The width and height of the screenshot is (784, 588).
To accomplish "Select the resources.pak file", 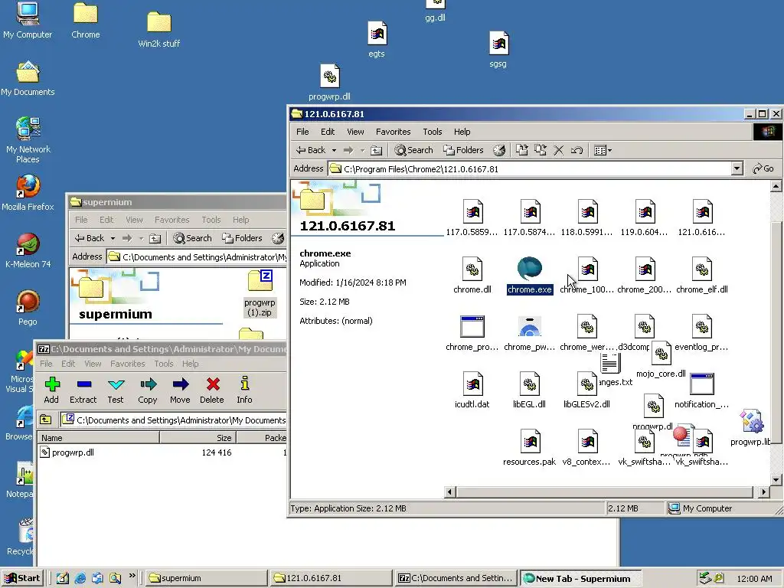I will pyautogui.click(x=530, y=447).
